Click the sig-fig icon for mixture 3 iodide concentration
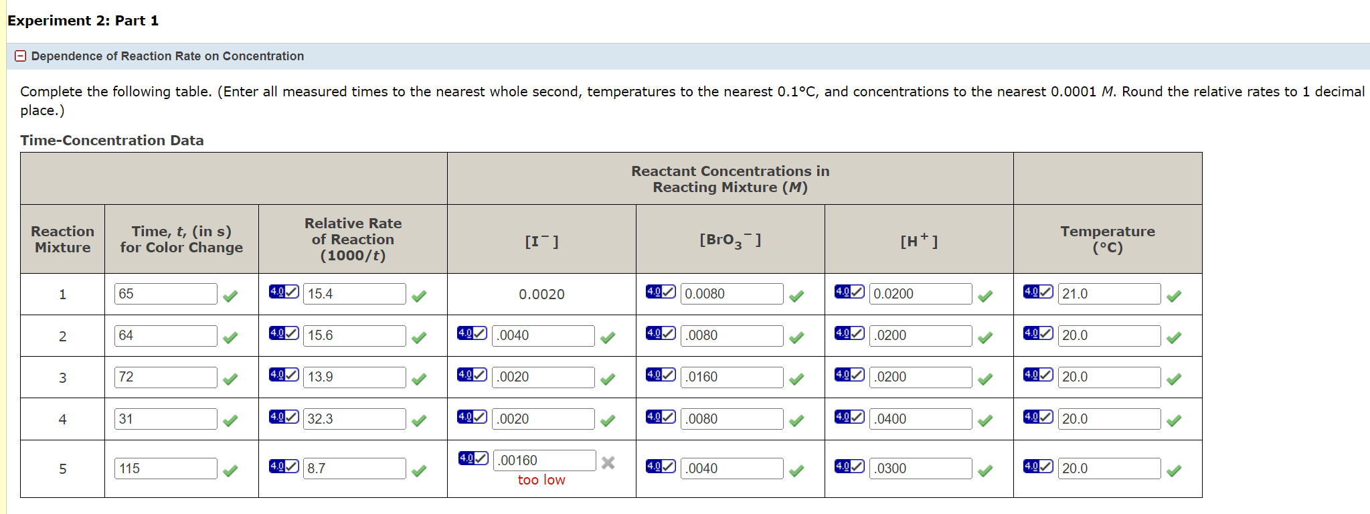The width and height of the screenshot is (1370, 514). (472, 375)
